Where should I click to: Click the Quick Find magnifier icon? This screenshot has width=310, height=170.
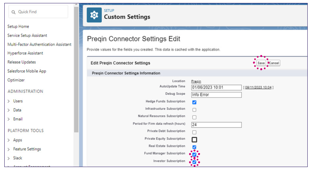click(14, 12)
